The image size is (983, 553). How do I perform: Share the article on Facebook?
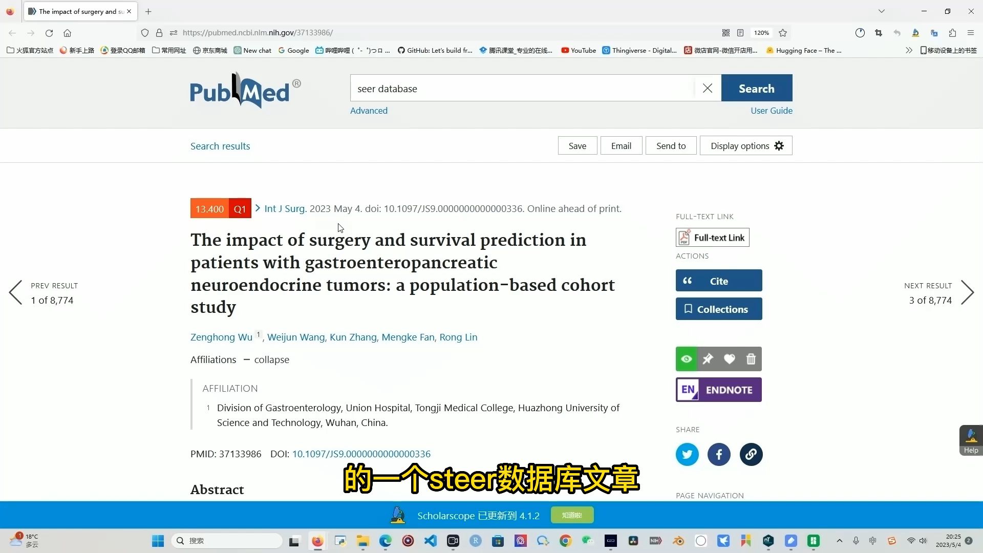click(719, 454)
